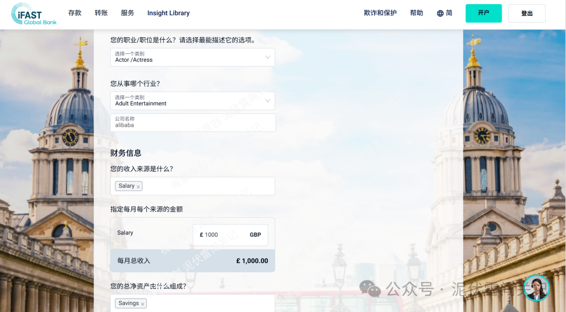Click the salary amount field showing 1000
Image resolution: width=566 pixels, height=312 pixels.
coord(220,235)
